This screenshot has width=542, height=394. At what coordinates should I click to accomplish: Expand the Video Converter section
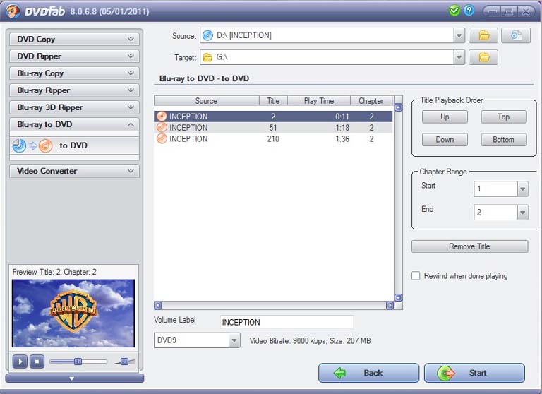[x=74, y=171]
